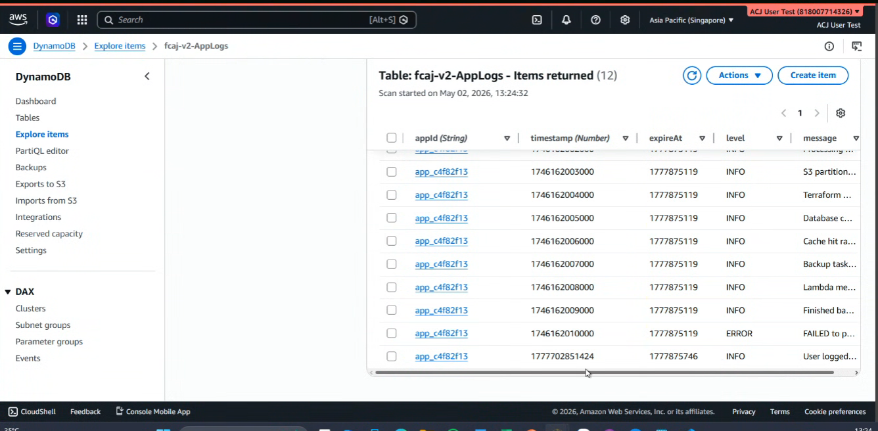Check row with timestamp 1746162003000
The width and height of the screenshot is (878, 431).
coord(392,171)
